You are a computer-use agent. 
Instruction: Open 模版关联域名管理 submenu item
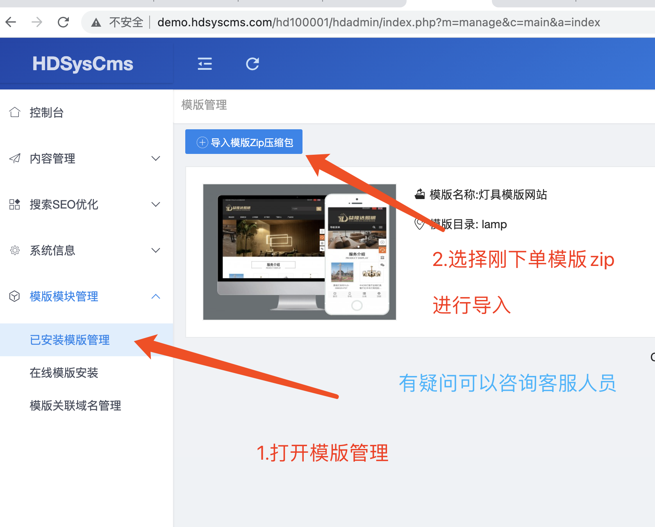tap(75, 406)
